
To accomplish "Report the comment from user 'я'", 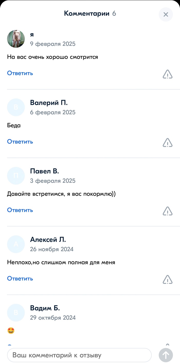I will [x=167, y=74].
